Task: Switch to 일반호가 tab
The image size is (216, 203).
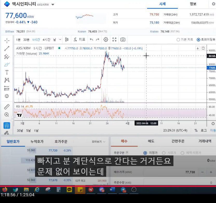Action: [x=13, y=142]
